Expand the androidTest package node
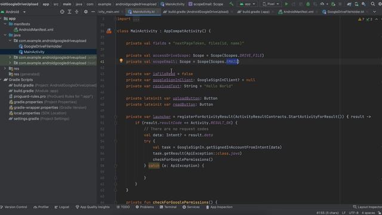 tap(10, 57)
